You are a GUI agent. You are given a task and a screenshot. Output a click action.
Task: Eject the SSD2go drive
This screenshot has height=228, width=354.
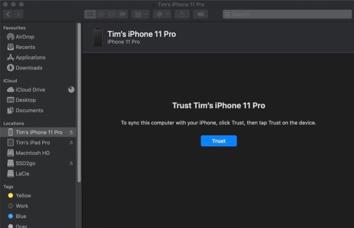pyautogui.click(x=71, y=163)
